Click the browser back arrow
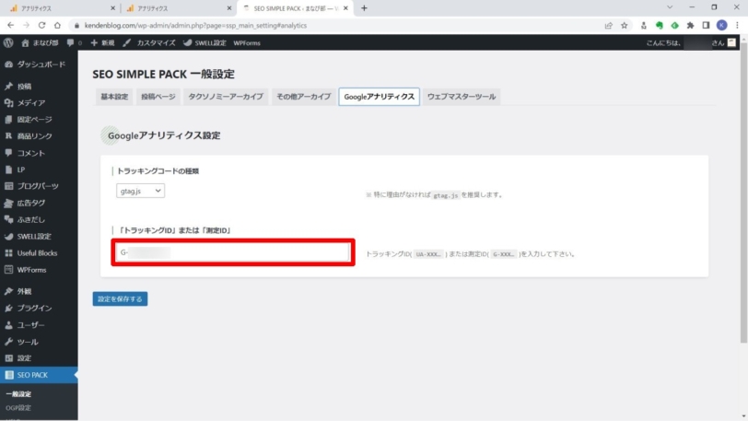The height and width of the screenshot is (421, 748). (10, 25)
